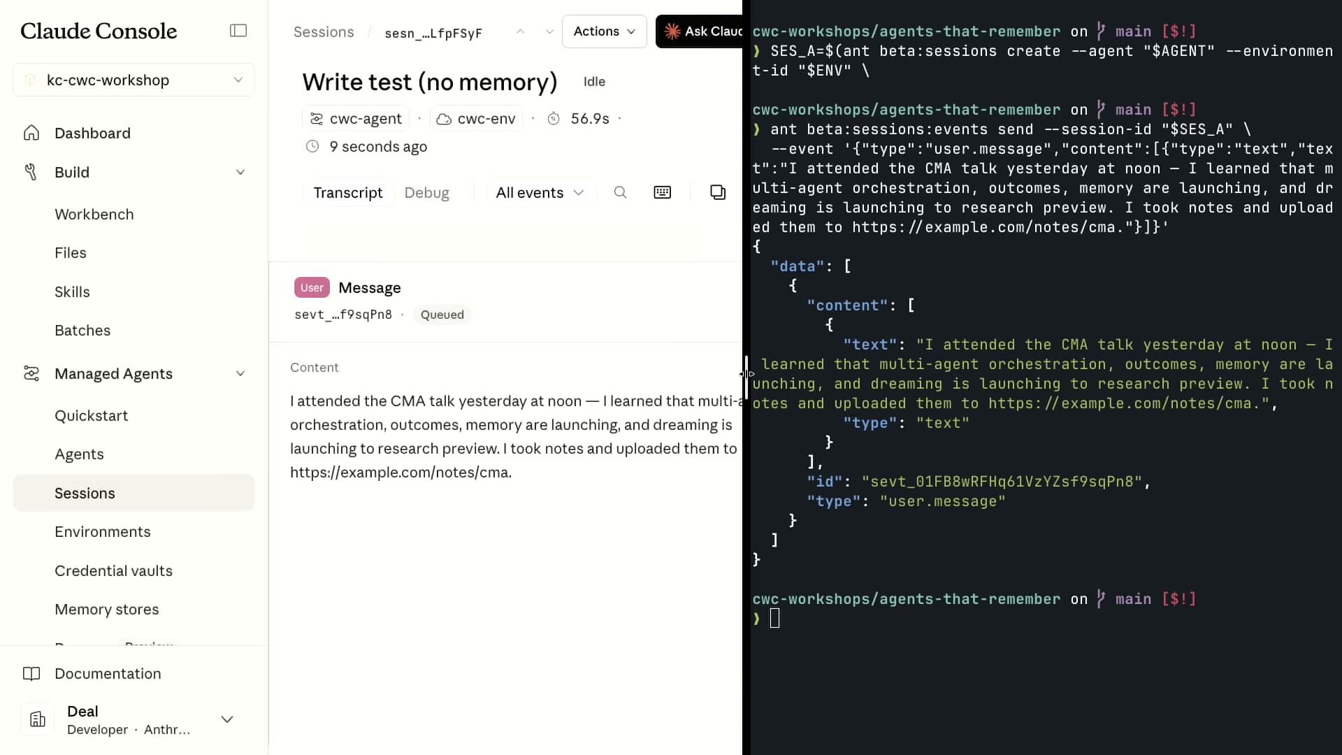Switch to the Debug view
This screenshot has height=755, width=1342.
[426, 193]
